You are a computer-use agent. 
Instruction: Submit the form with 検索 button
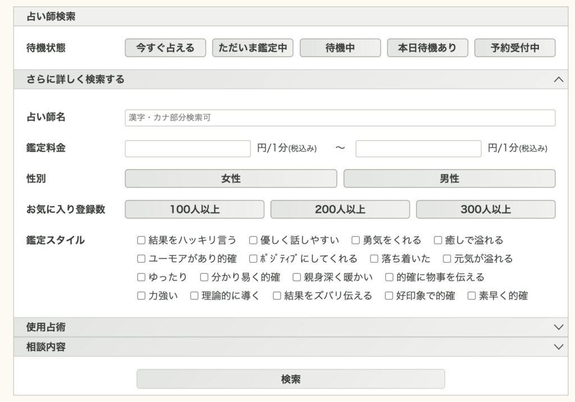[x=290, y=379]
